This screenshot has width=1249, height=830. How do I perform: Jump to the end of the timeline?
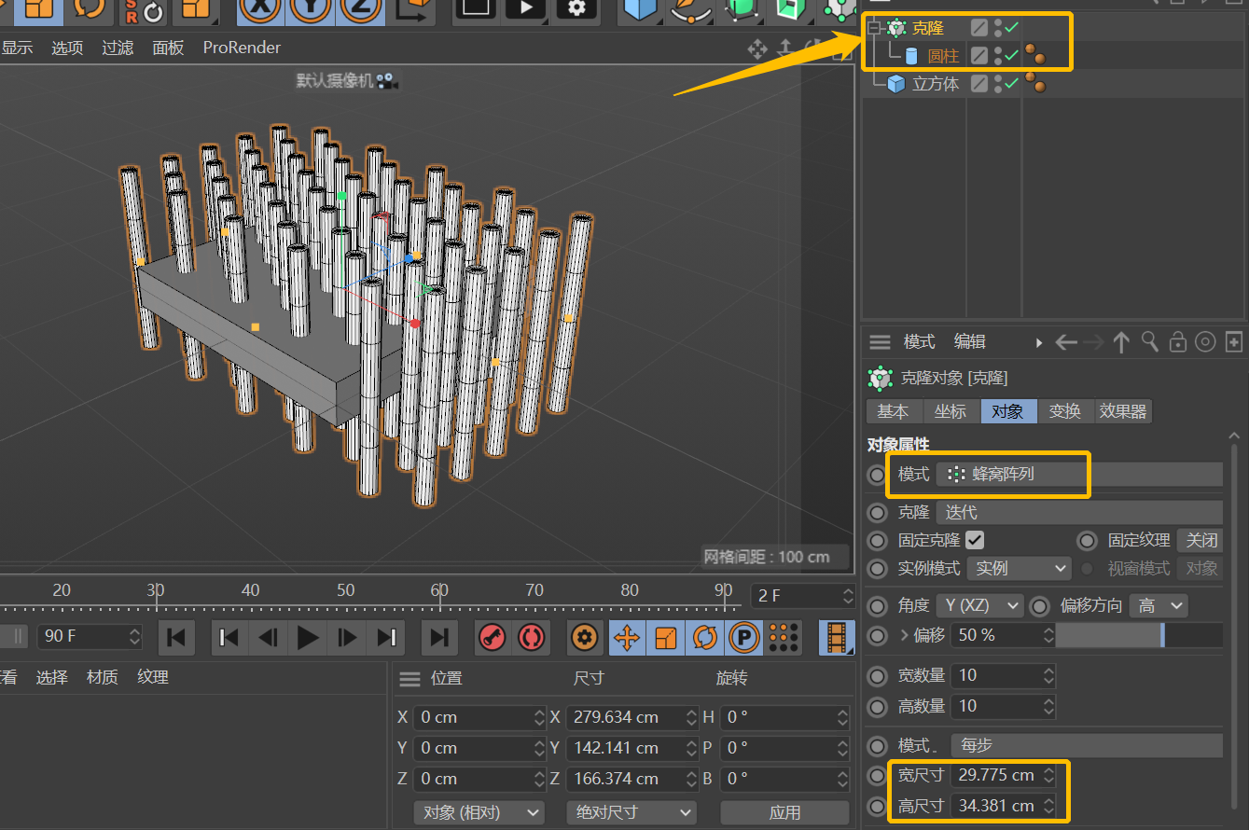(438, 638)
